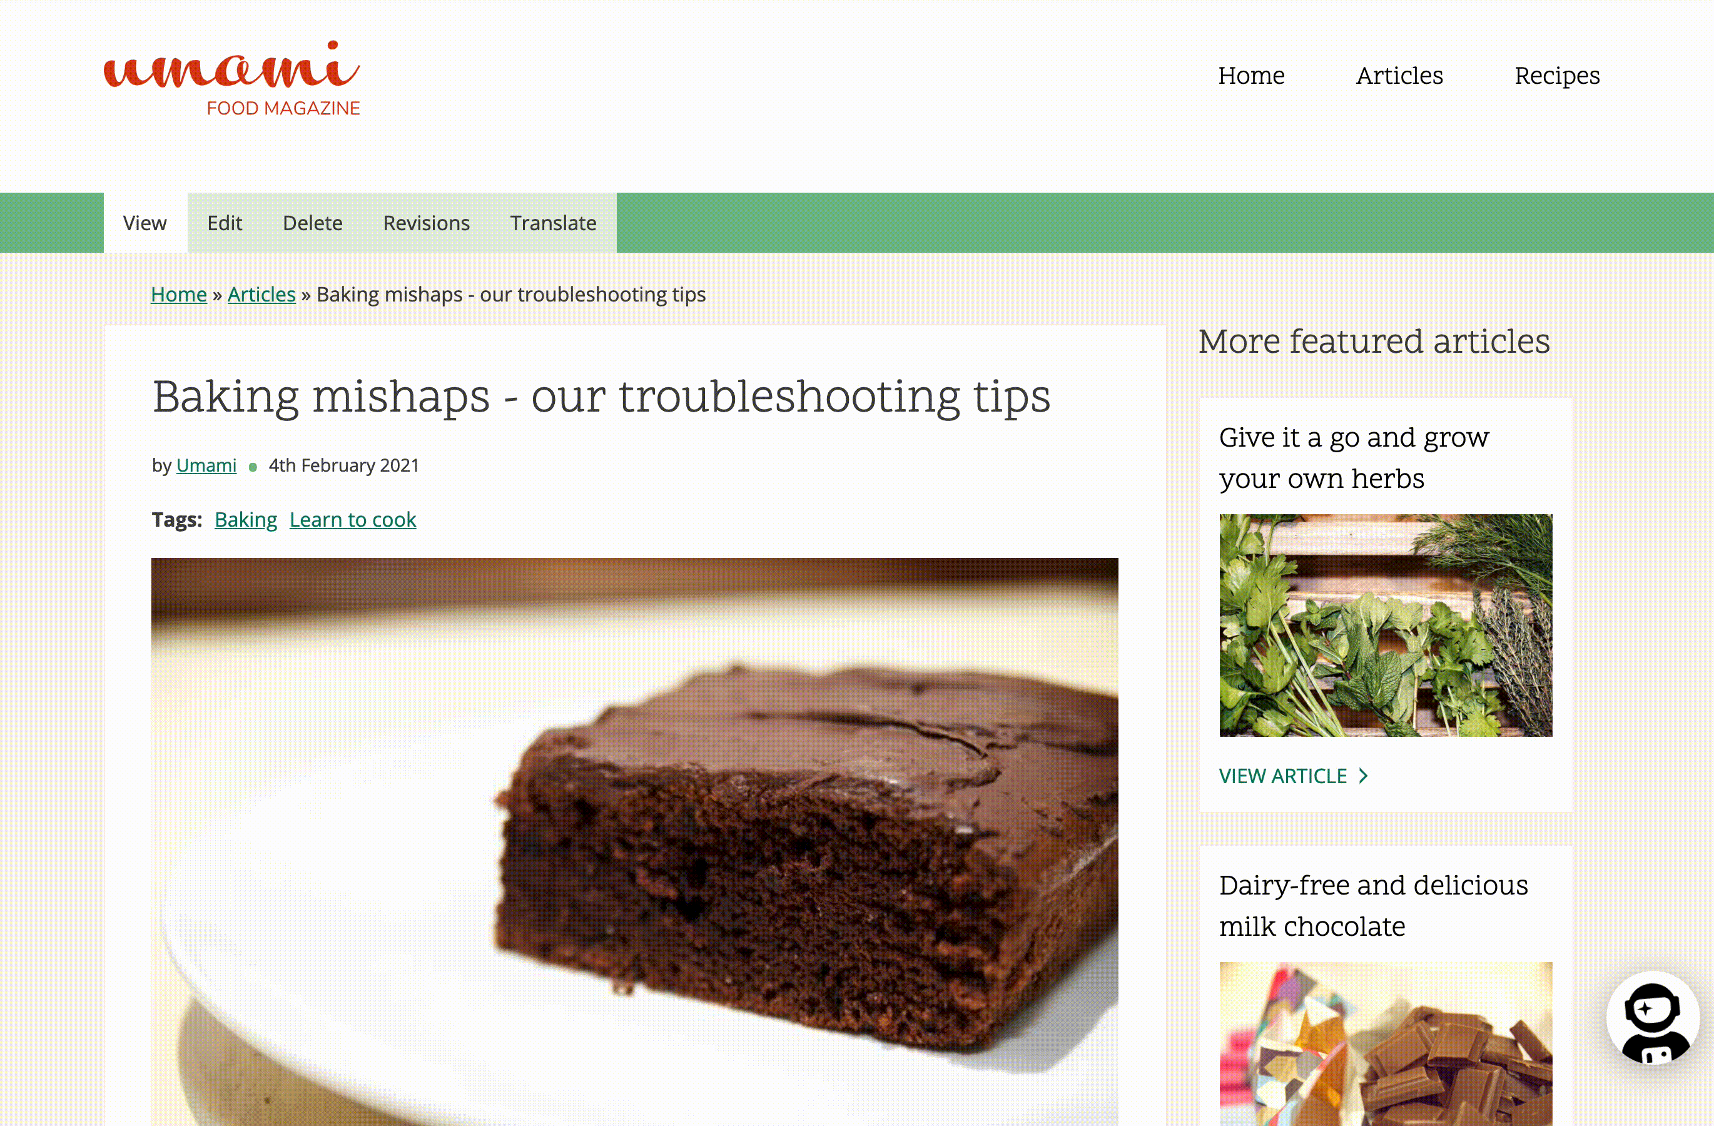Screen dimensions: 1714x1126
Task: Click the VIEW ARTICLE chevron arrow
Action: 1365,776
